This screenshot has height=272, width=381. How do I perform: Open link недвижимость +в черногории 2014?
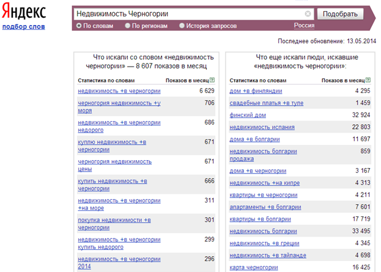[119, 263]
